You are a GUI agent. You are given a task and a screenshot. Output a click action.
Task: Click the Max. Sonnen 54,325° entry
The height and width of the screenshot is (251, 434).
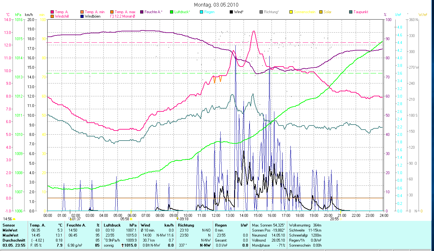[268, 225]
